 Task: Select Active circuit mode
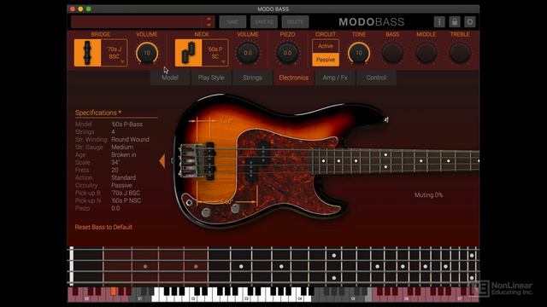[x=325, y=46]
